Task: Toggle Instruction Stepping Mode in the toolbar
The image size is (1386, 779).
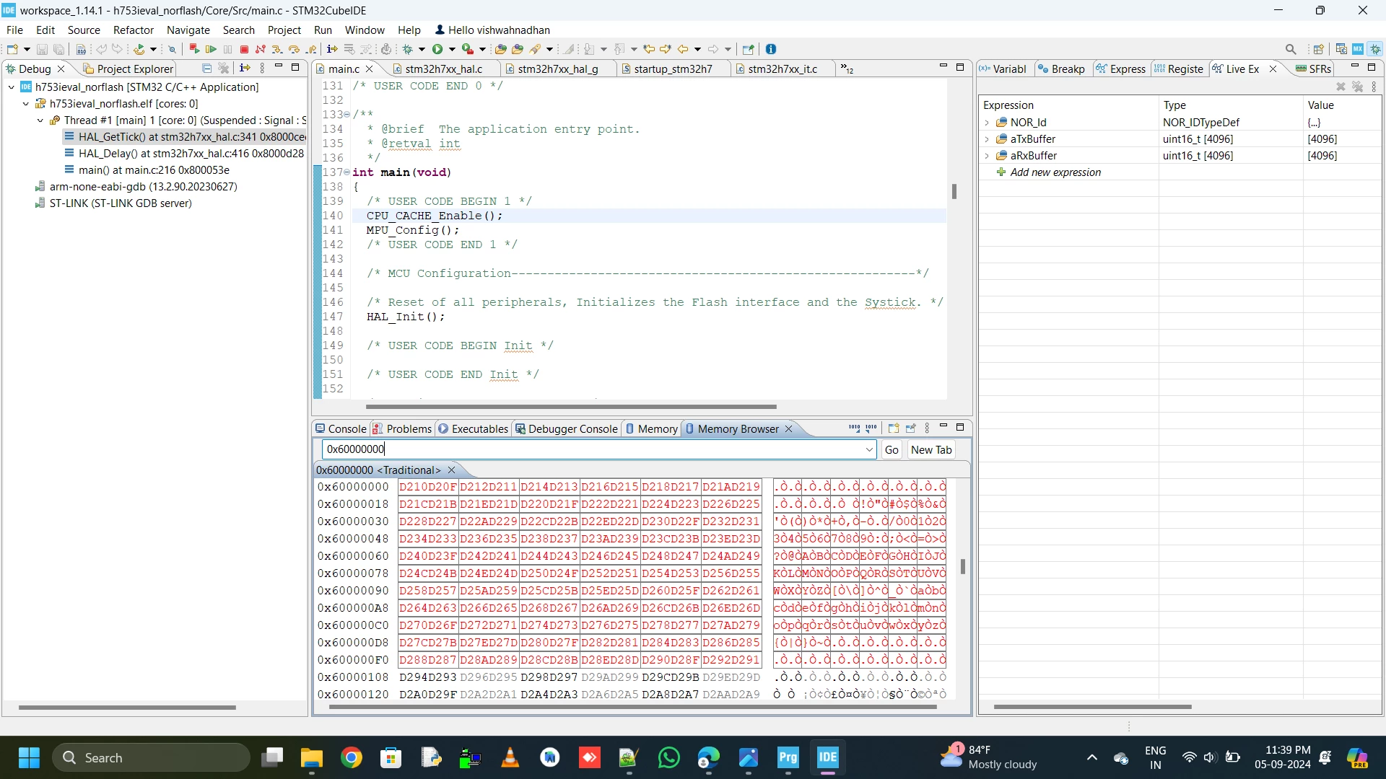Action: [x=331, y=49]
